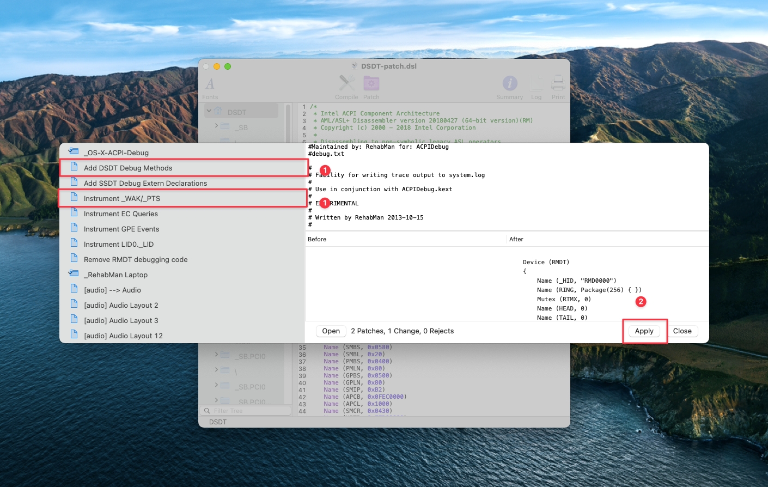Click the Print toolbar icon
The width and height of the screenshot is (768, 487).
pyautogui.click(x=558, y=83)
